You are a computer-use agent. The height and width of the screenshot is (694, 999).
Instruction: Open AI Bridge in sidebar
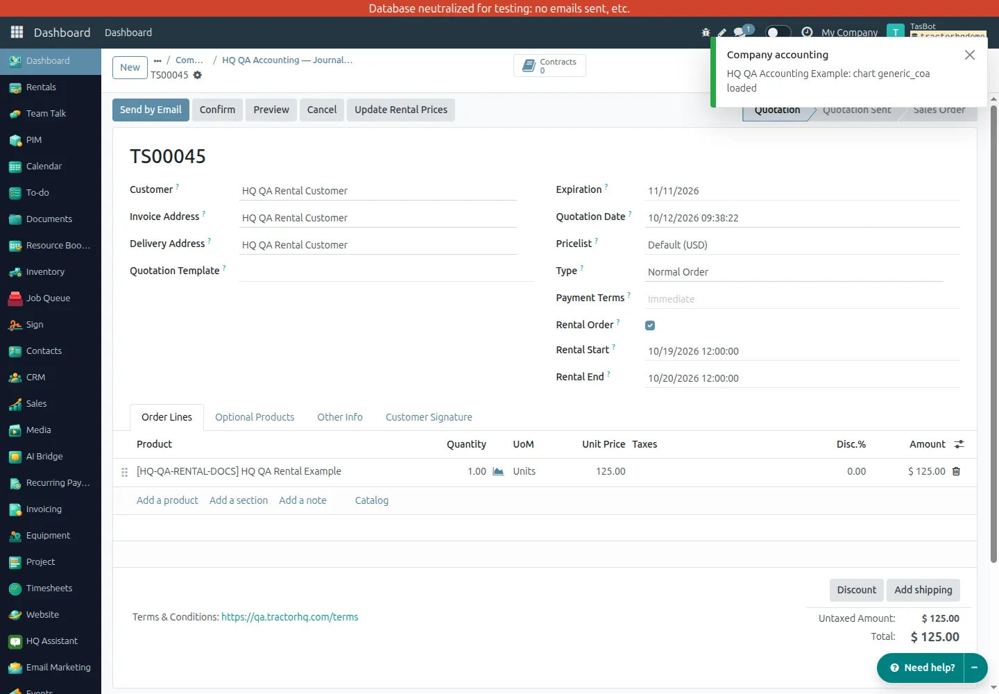coord(51,457)
